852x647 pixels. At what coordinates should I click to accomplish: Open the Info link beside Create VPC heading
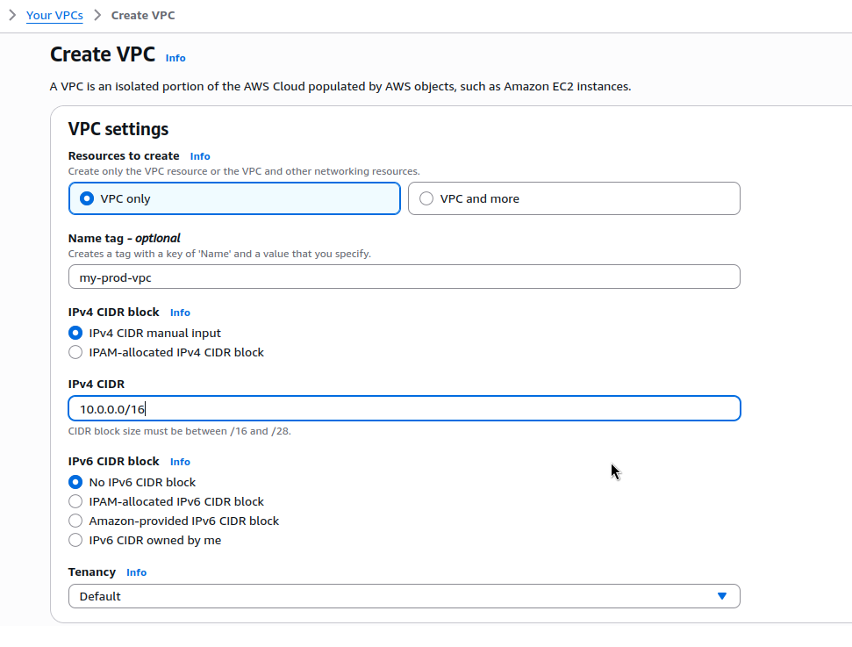175,58
